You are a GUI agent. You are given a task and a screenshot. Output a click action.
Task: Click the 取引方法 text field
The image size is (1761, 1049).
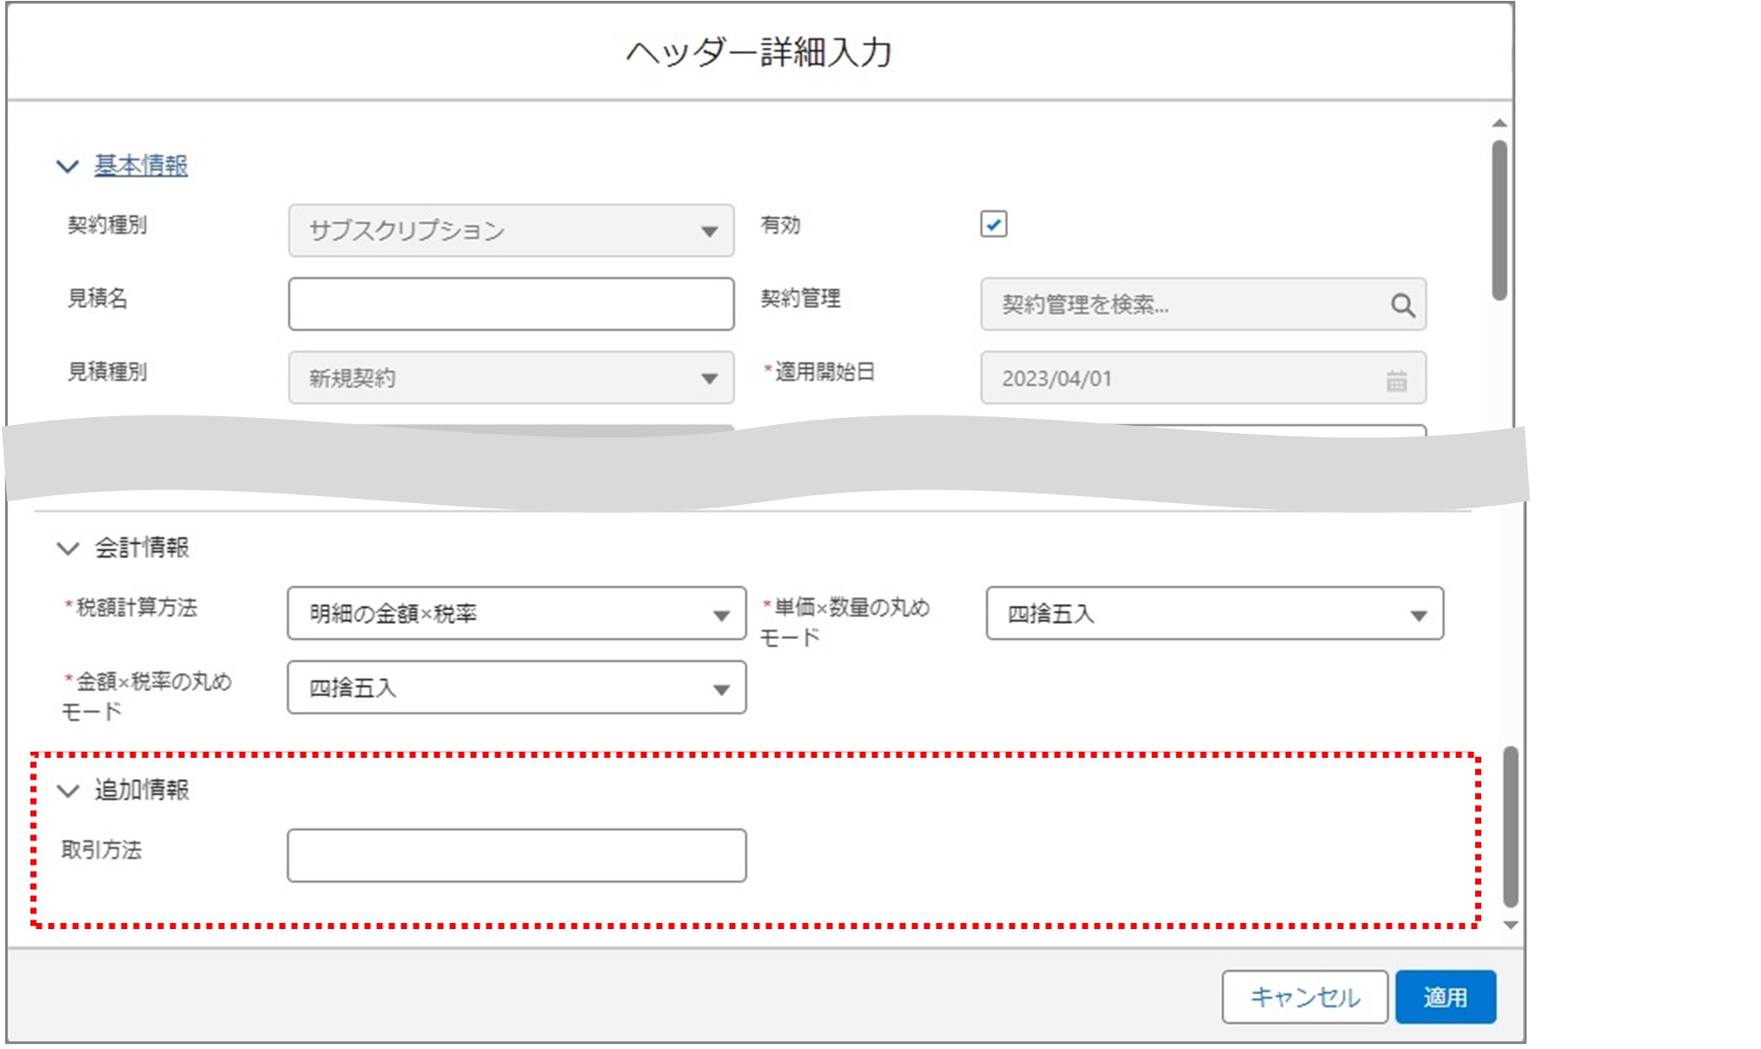click(516, 856)
